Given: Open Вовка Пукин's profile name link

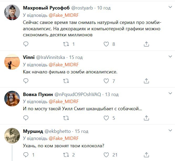Looking at the screenshot, I should [x=38, y=94].
